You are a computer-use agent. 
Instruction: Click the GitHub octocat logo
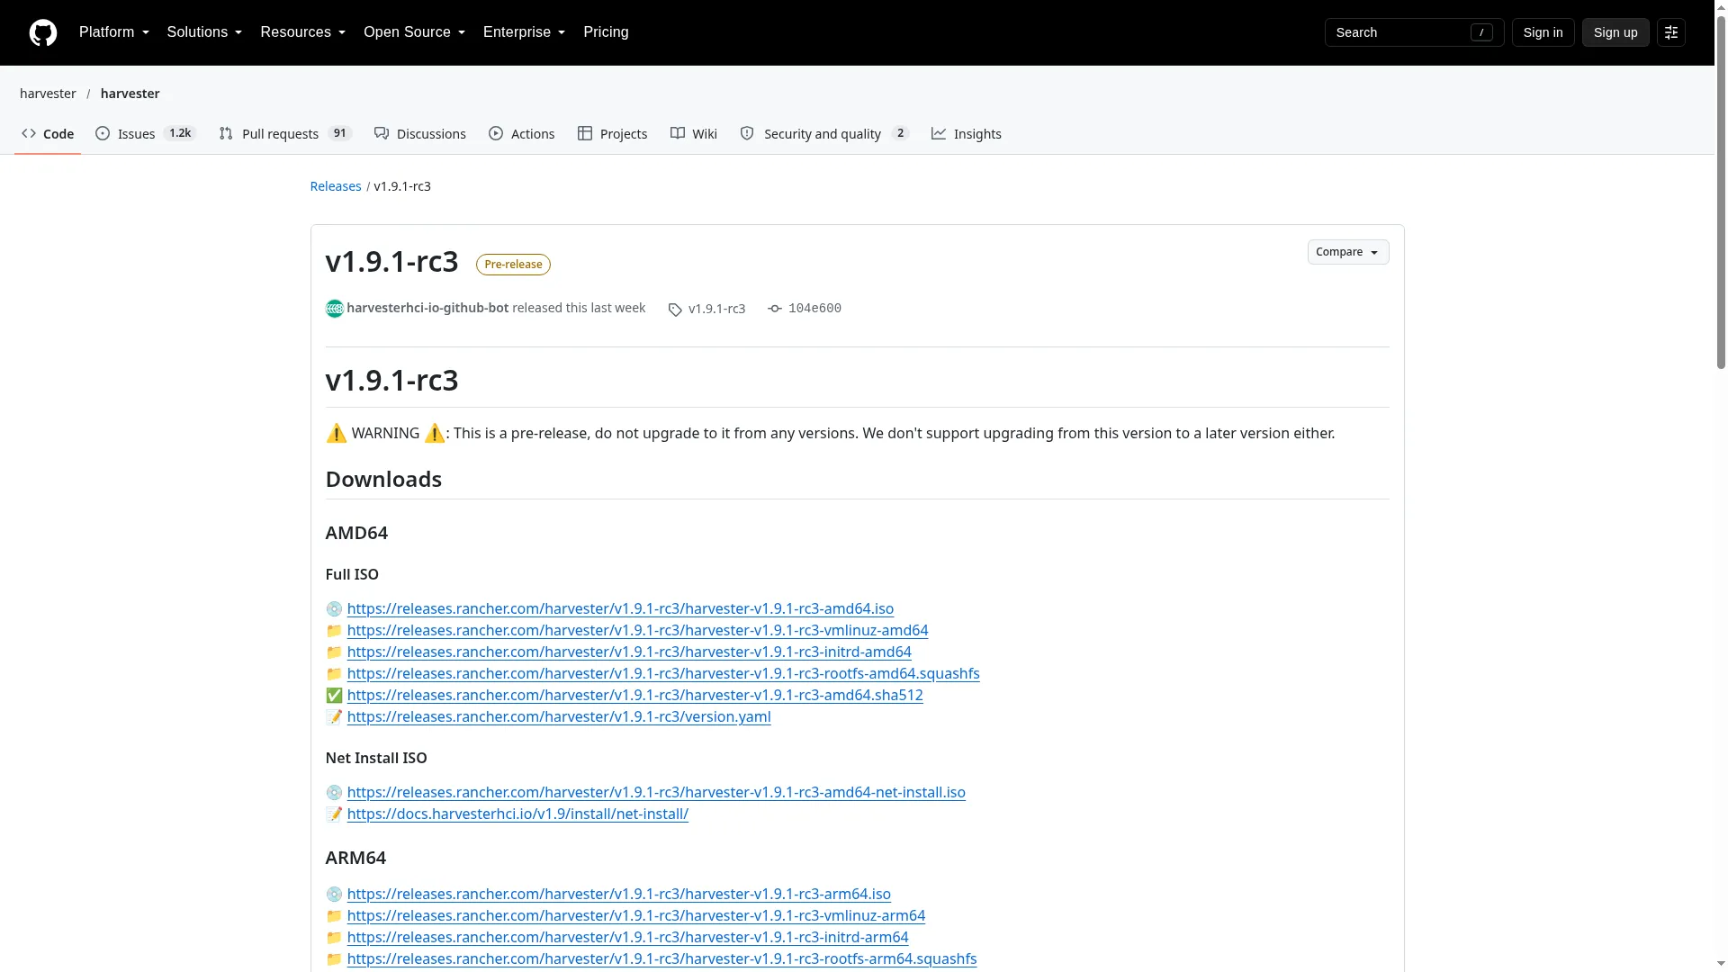[43, 32]
